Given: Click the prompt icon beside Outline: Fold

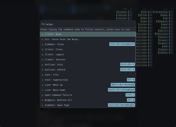Looking at the screenshot, I should [43, 65].
